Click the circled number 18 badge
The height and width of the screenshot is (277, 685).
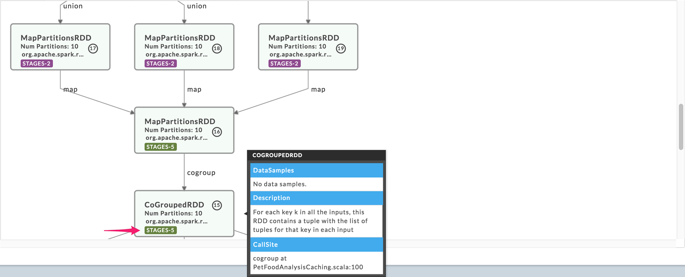(x=217, y=48)
